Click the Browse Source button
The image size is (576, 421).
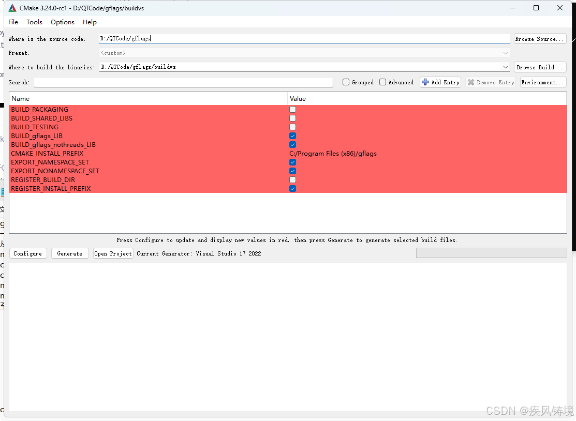[540, 39]
